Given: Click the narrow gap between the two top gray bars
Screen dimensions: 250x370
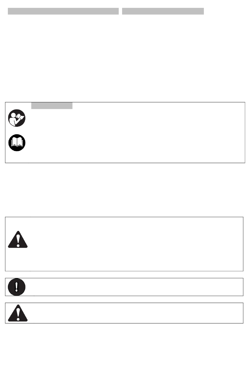Looking at the screenshot, I should click(x=121, y=11).
